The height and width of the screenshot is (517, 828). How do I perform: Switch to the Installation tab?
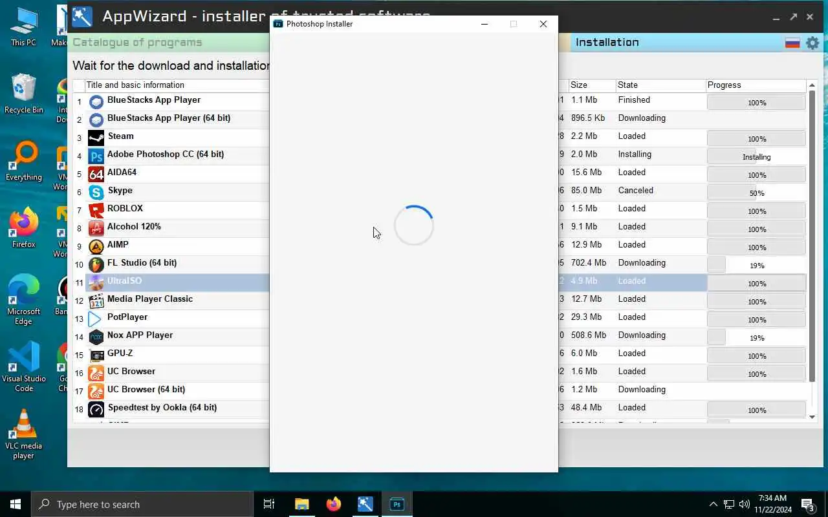point(607,43)
